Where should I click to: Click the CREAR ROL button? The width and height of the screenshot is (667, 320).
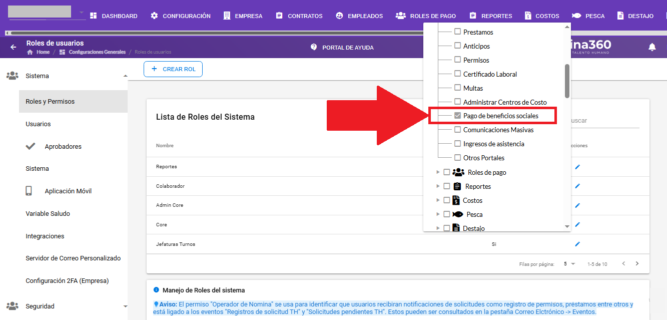[173, 69]
